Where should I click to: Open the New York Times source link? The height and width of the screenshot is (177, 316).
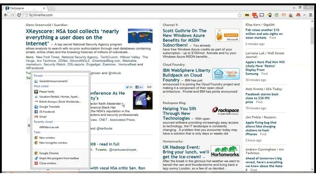47,57
